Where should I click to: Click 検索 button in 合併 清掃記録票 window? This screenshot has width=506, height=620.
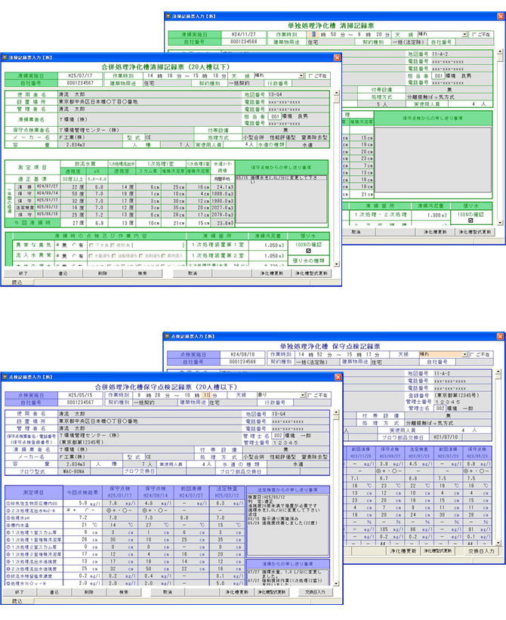(142, 273)
